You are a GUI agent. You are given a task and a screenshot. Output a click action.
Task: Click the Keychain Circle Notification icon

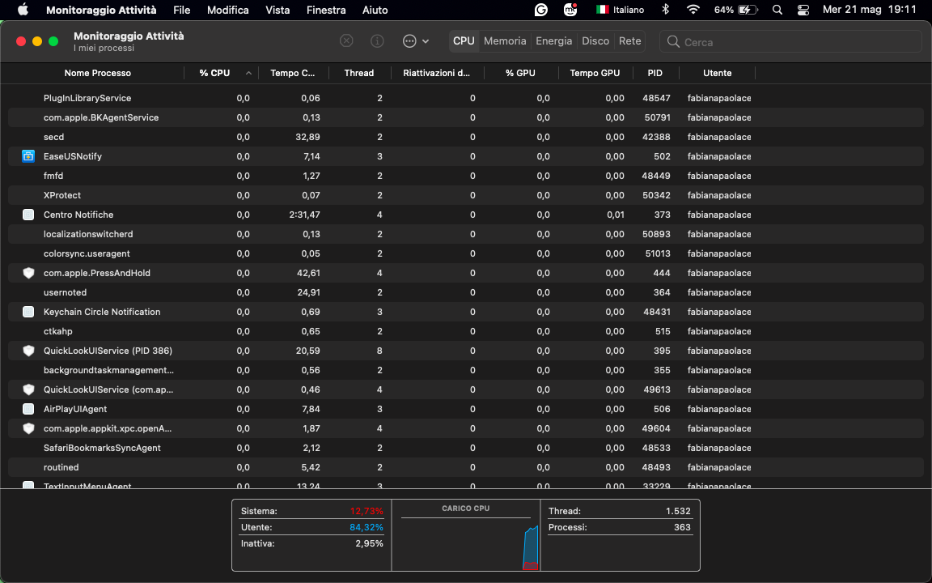[28, 312]
